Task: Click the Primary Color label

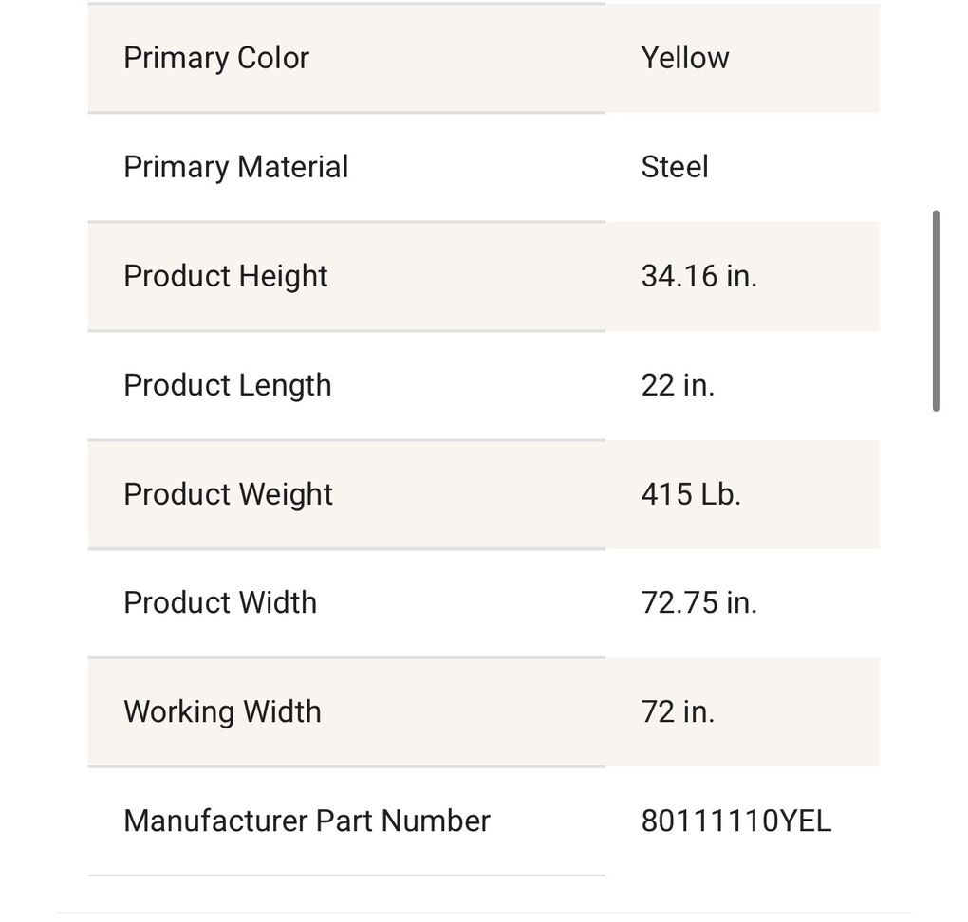Action: point(216,58)
